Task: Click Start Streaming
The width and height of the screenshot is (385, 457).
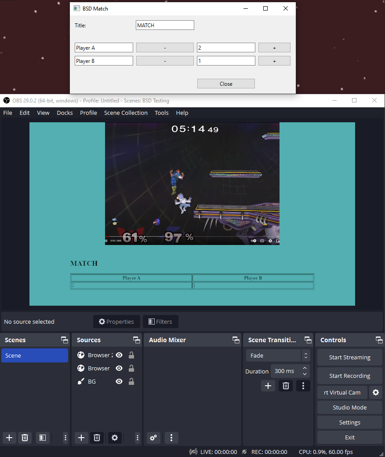Action: [349, 357]
